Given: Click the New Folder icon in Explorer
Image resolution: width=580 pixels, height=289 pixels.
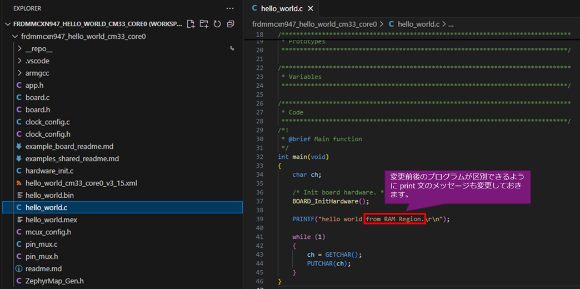Looking at the screenshot, I should (x=204, y=24).
